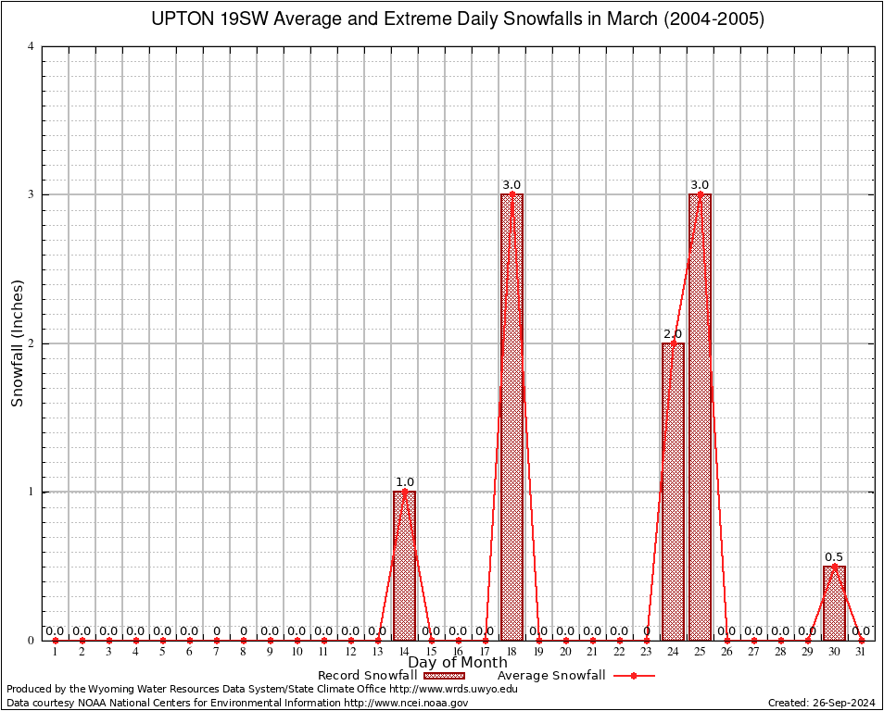Click the x-axis tick label for day 1
This screenshot has height=711, width=884.
[x=55, y=652]
